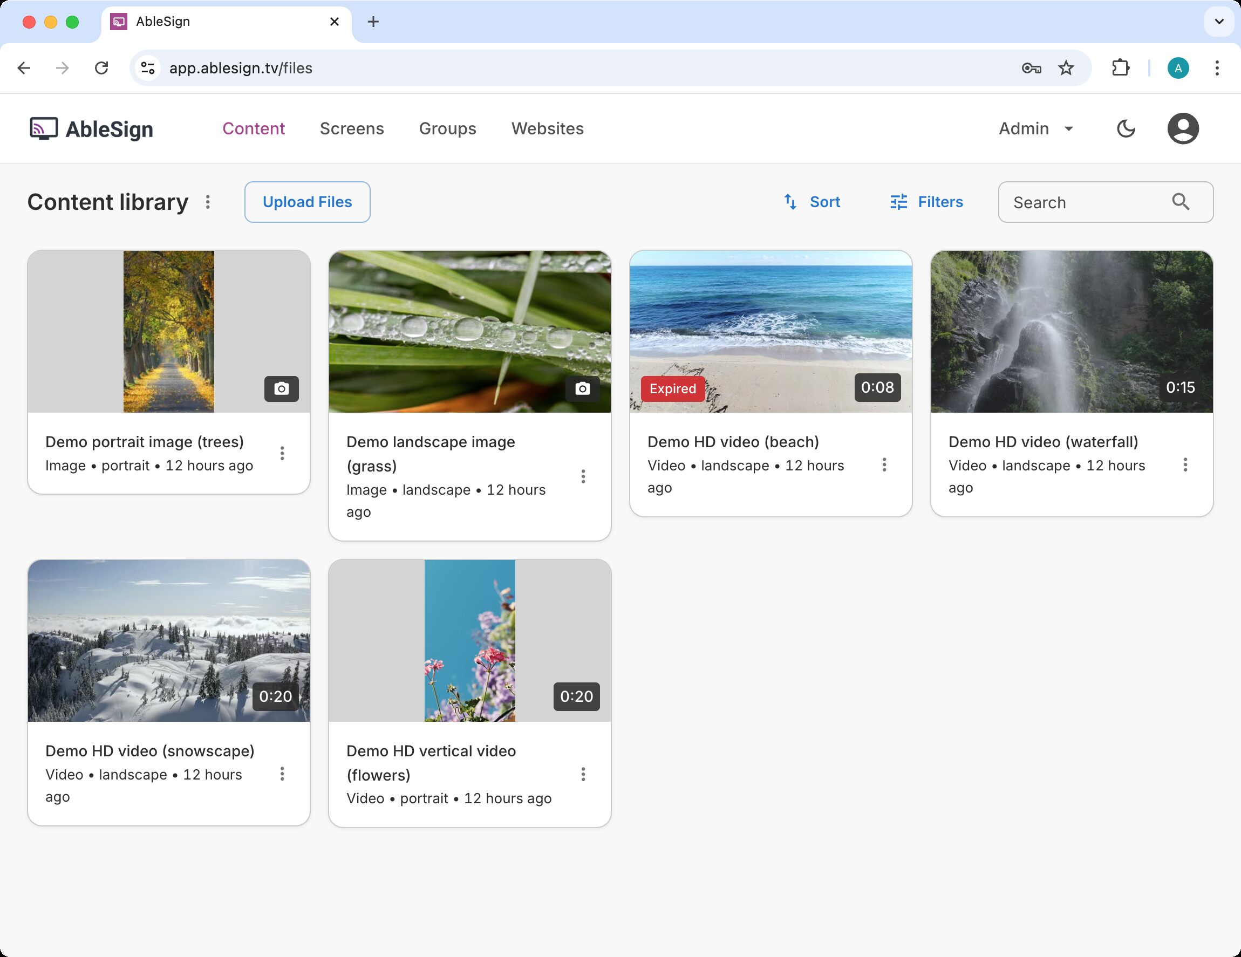Image resolution: width=1241 pixels, height=957 pixels.
Task: Expand the Admin dropdown
Action: coord(1036,129)
